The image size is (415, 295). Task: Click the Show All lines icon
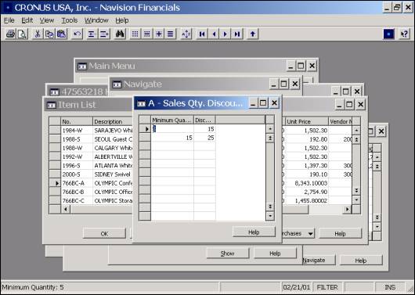pos(171,34)
